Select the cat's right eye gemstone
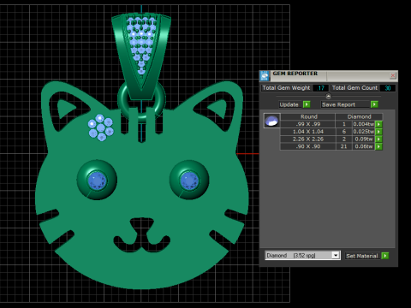This screenshot has height=308, width=411. [x=188, y=181]
